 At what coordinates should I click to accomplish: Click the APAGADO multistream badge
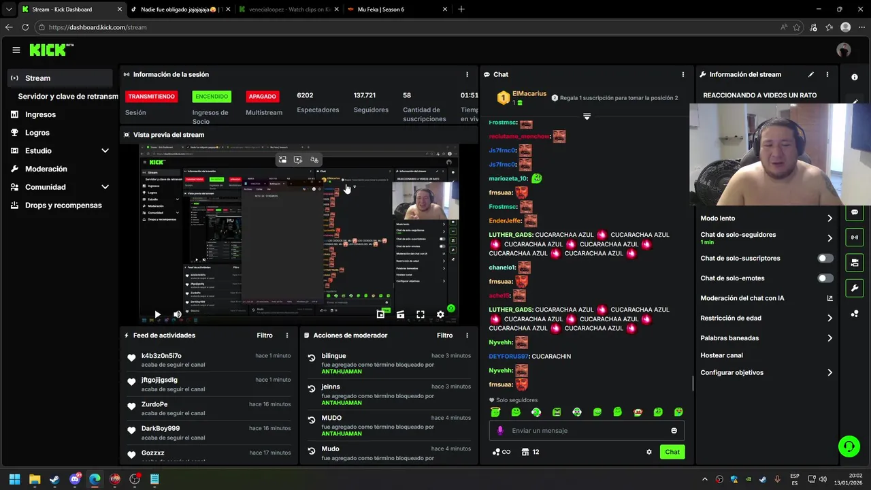[263, 97]
